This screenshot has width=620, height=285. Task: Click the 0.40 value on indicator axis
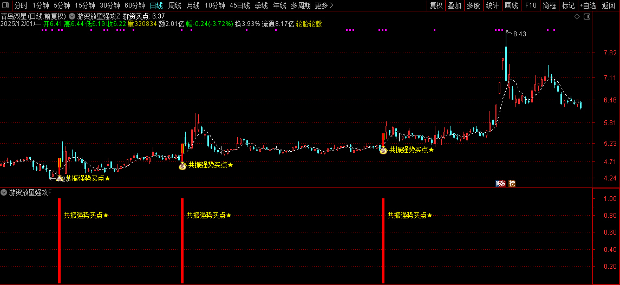tap(610, 250)
